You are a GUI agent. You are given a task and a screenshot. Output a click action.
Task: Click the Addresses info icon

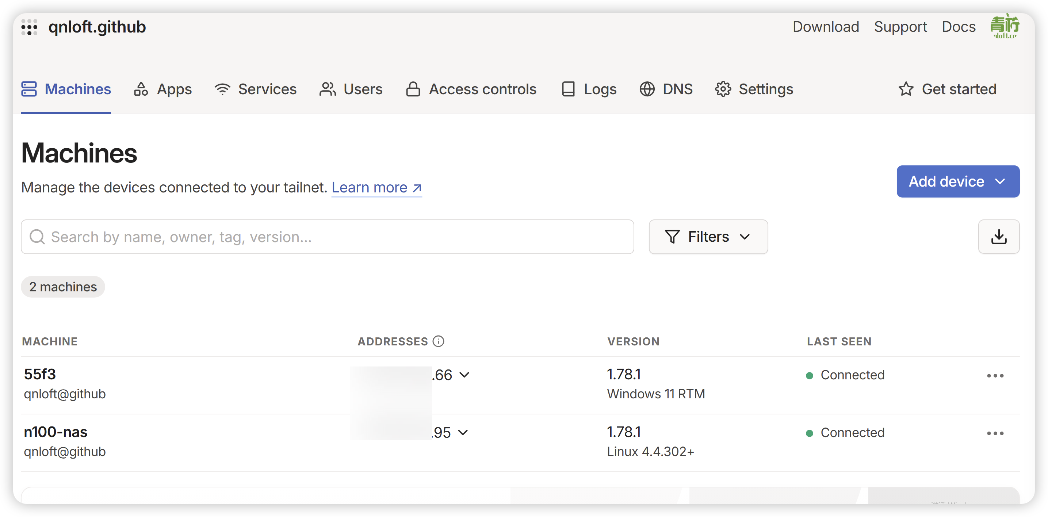coord(438,341)
